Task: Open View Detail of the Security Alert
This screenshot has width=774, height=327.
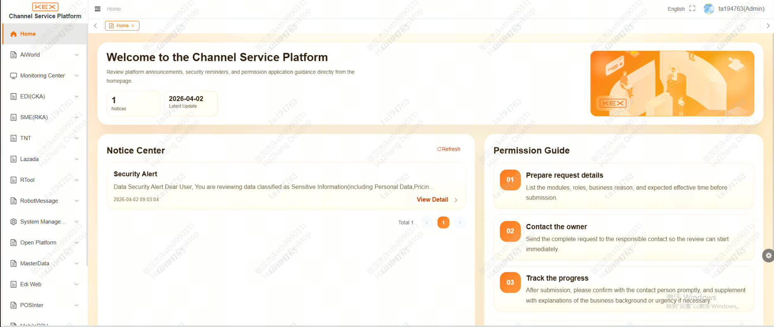Action: pos(437,200)
